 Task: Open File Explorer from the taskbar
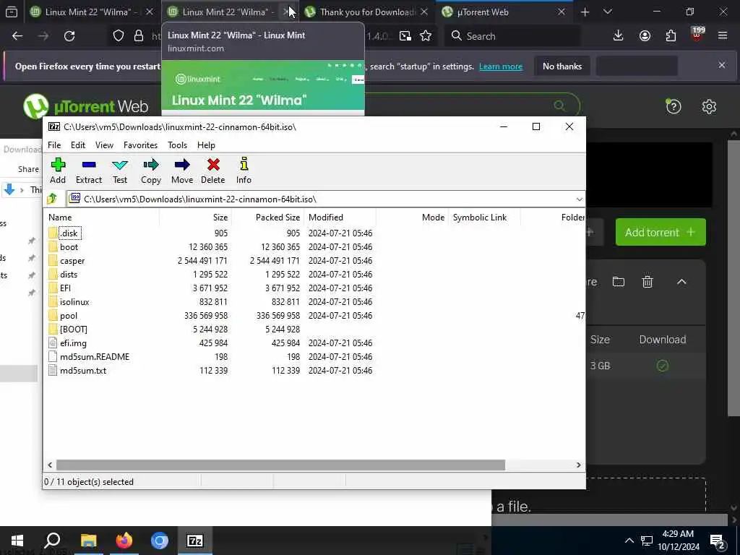click(88, 541)
